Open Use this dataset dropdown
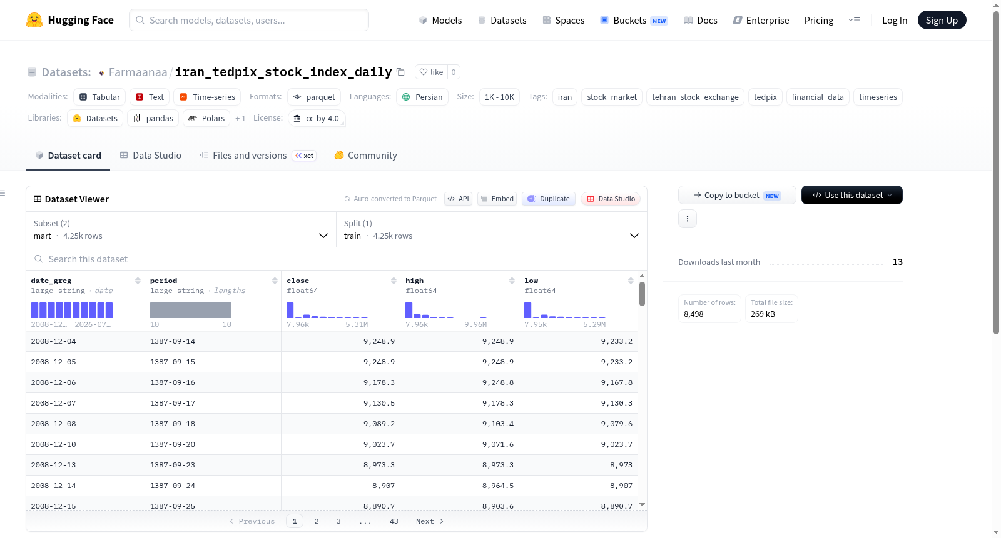The image size is (1001, 538). coord(851,195)
